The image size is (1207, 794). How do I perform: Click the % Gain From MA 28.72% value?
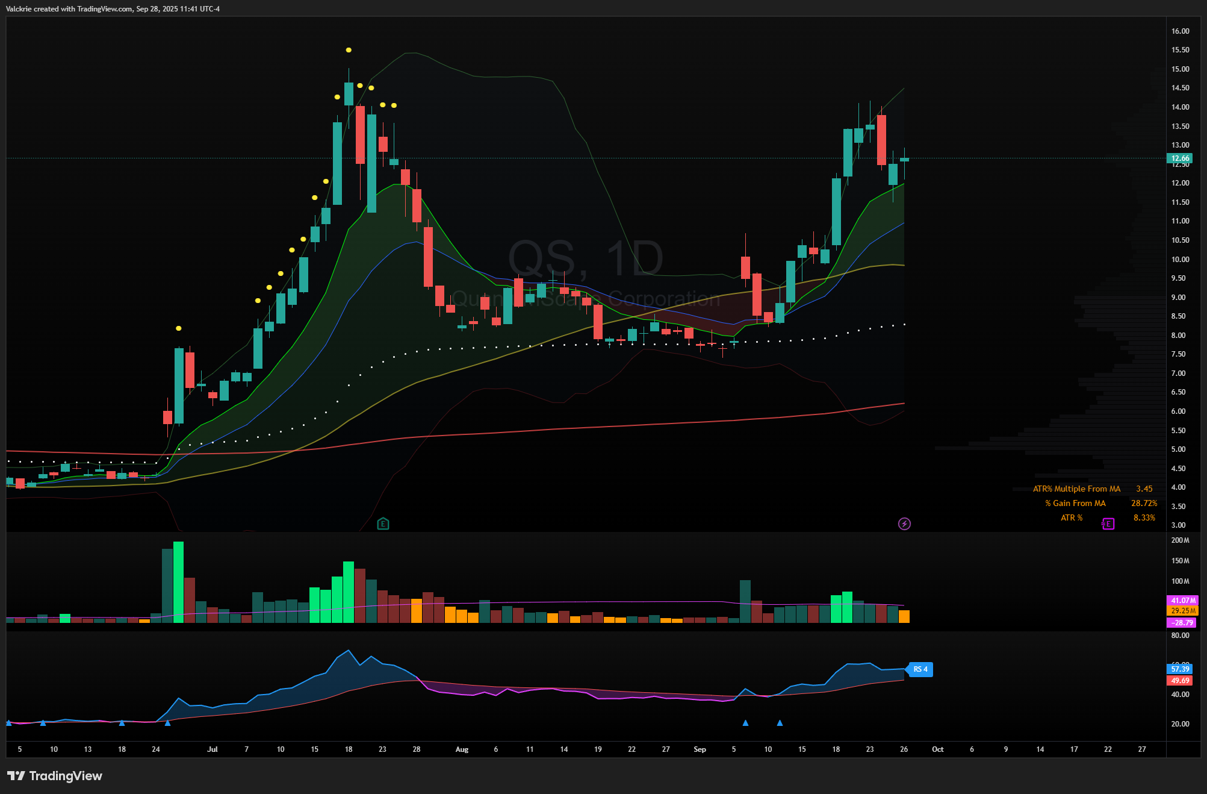click(1144, 503)
